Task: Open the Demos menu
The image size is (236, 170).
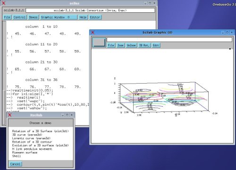Action: (x=33, y=17)
